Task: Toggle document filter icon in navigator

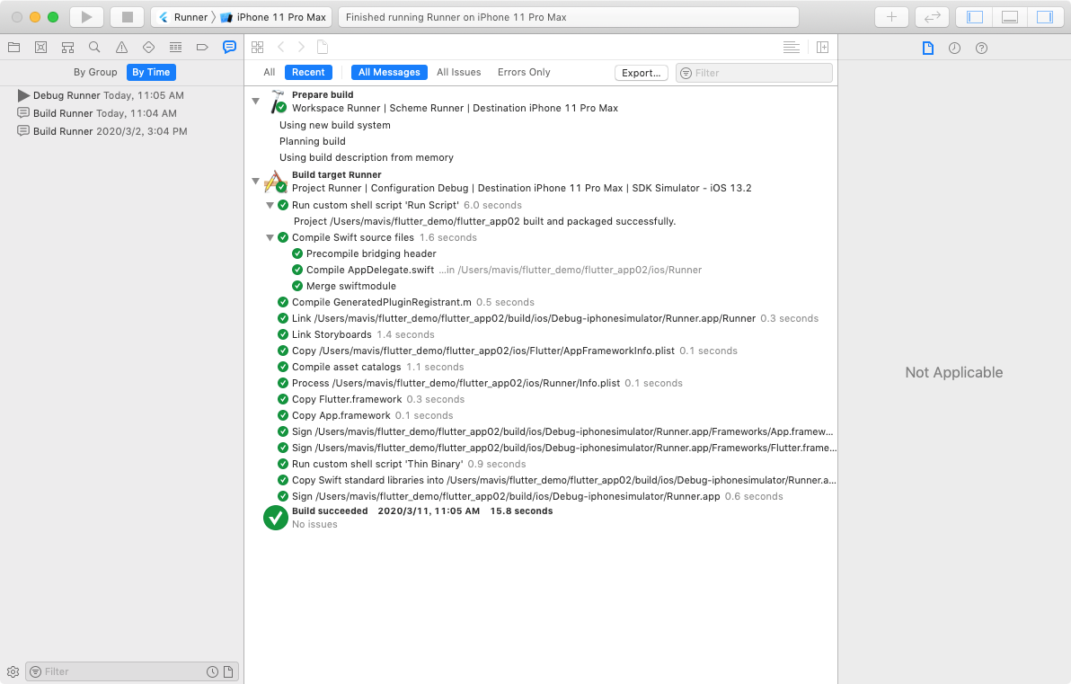Action: coord(228,671)
